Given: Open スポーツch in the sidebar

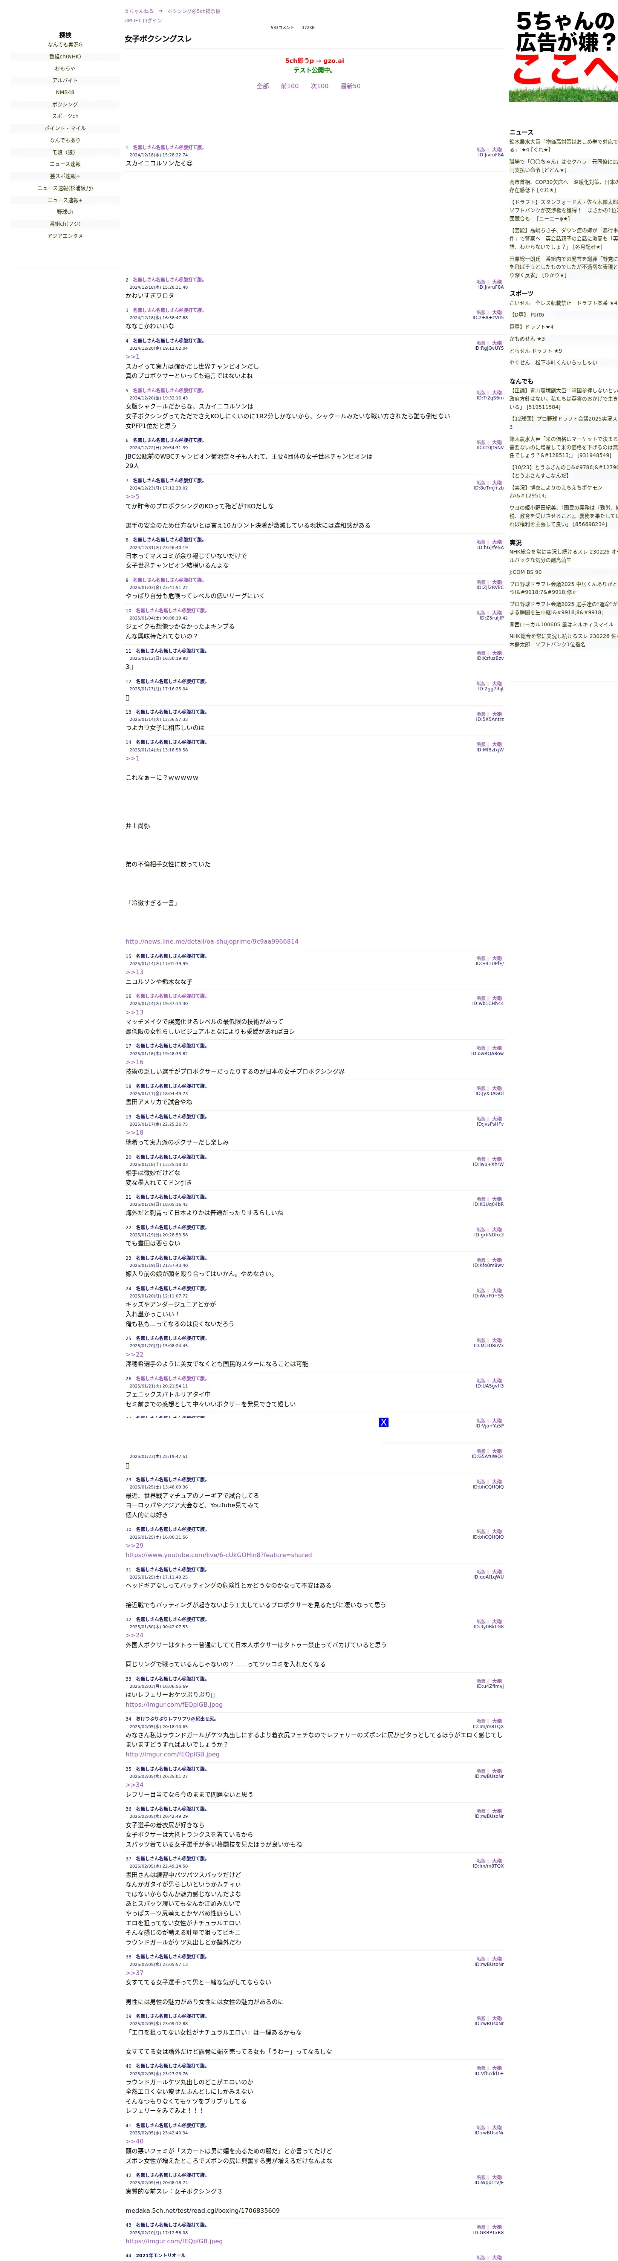Looking at the screenshot, I should 65,116.
